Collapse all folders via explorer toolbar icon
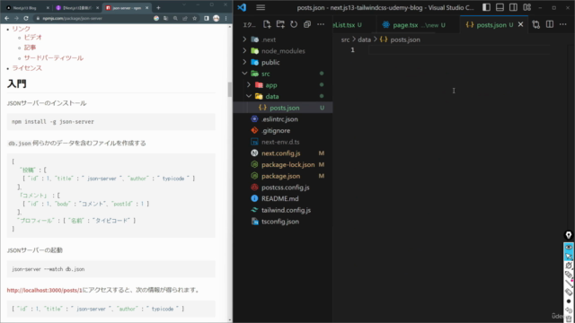 (x=307, y=24)
